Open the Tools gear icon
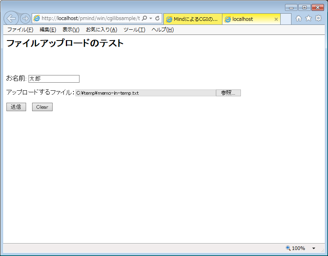 318,18
